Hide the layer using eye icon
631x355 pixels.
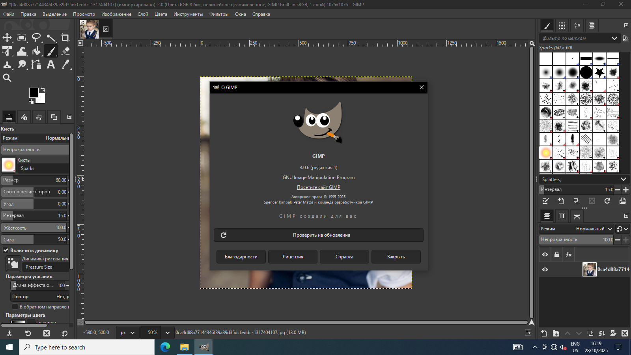point(545,269)
